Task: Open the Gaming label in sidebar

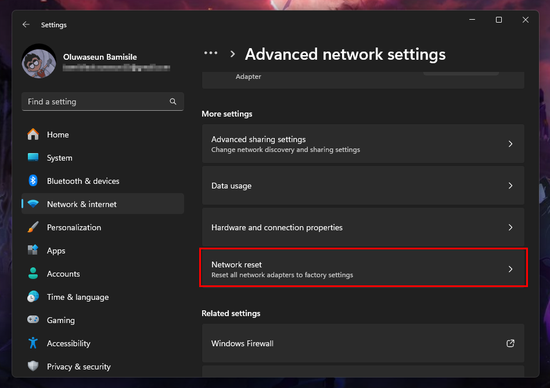Action: coord(61,320)
